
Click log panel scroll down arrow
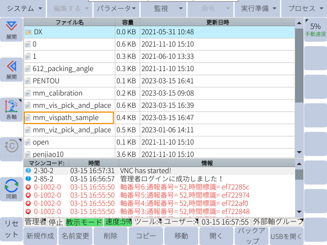click(x=299, y=212)
